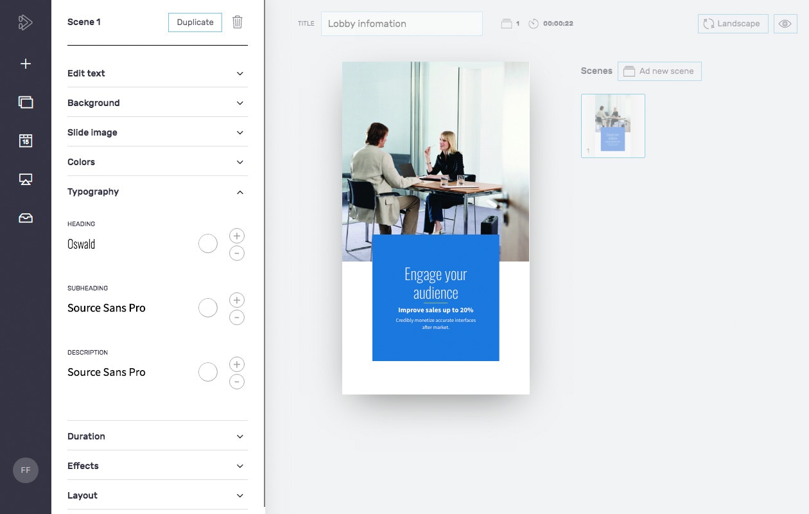Click the Scene 1 panel title
The image size is (809, 514).
pos(84,22)
